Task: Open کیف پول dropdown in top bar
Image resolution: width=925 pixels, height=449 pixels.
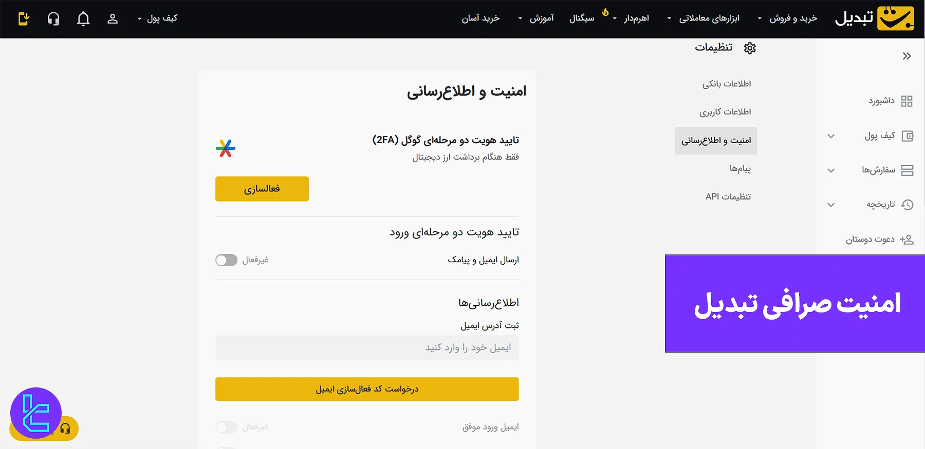Action: [x=157, y=18]
